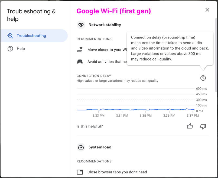The width and height of the screenshot is (218, 178).
Task: Click the Connection delay tooltip text
Action: point(170,48)
